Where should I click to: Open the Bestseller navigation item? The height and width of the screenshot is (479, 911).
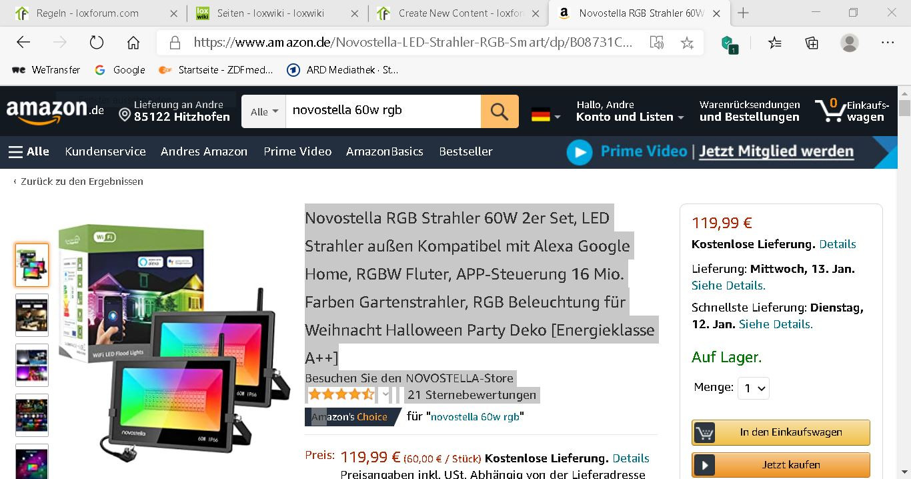[466, 151]
